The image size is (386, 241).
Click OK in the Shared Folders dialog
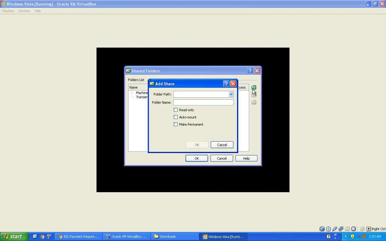[x=197, y=158]
